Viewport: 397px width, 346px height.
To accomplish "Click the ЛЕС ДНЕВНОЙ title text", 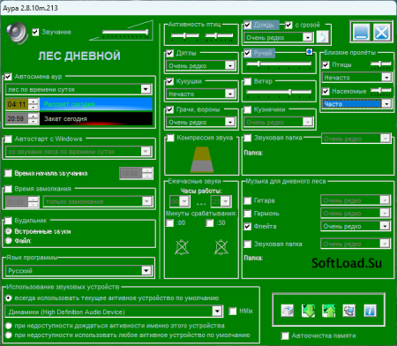I will point(79,56).
